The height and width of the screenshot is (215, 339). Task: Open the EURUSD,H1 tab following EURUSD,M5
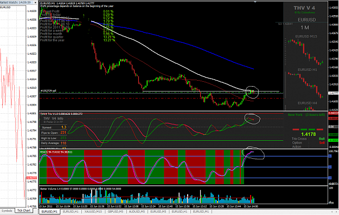[180, 212]
